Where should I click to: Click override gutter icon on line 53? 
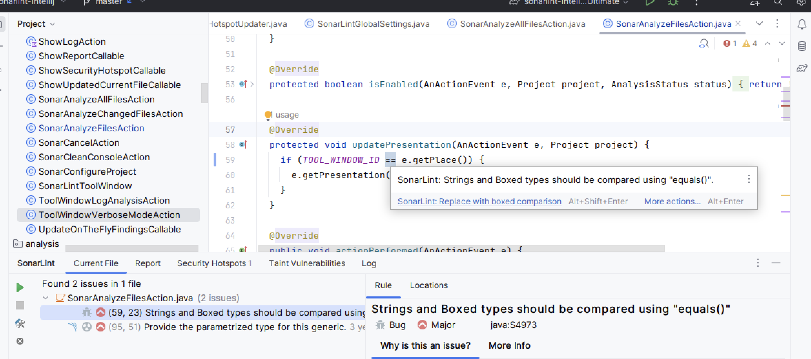pyautogui.click(x=243, y=84)
